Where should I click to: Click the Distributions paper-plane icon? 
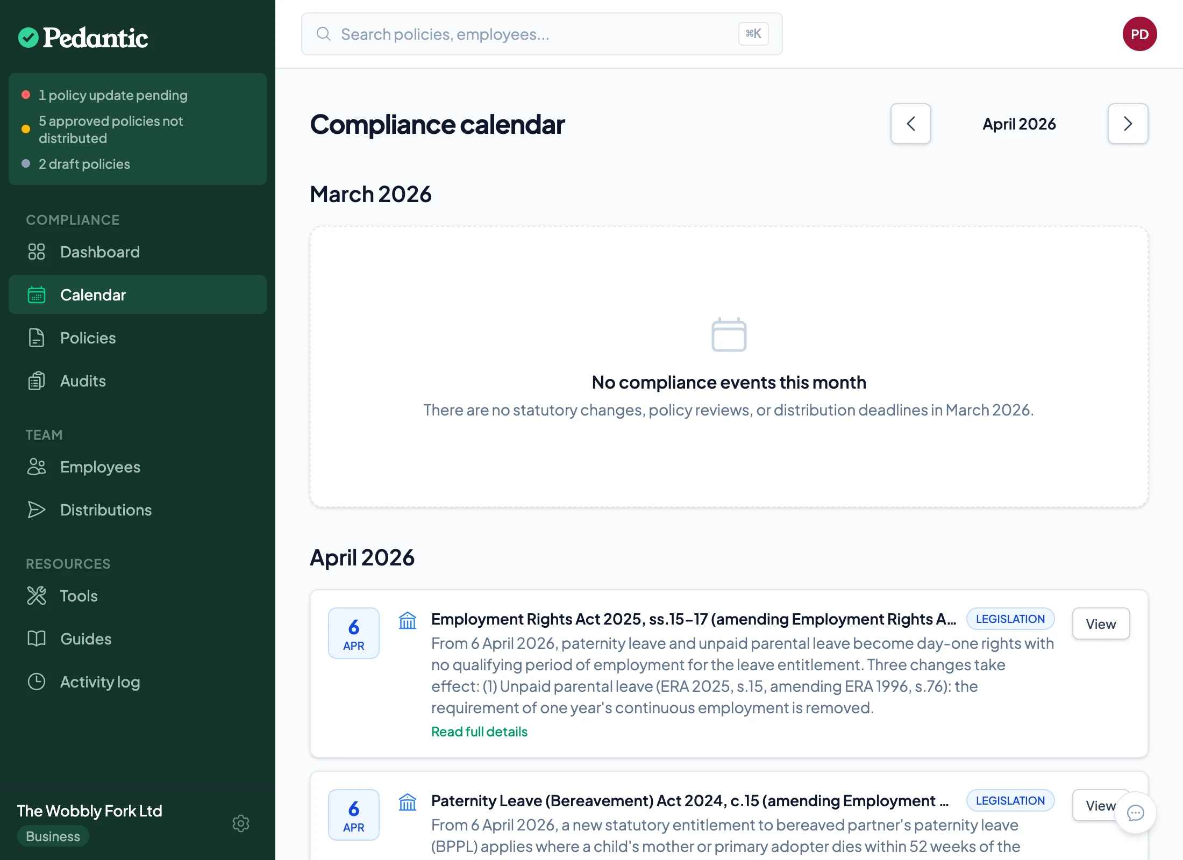pos(36,510)
